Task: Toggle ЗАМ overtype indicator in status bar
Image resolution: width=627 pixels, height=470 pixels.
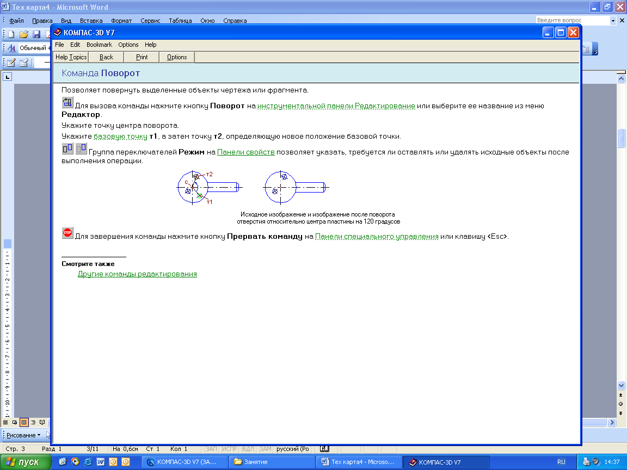Action: [x=265, y=449]
